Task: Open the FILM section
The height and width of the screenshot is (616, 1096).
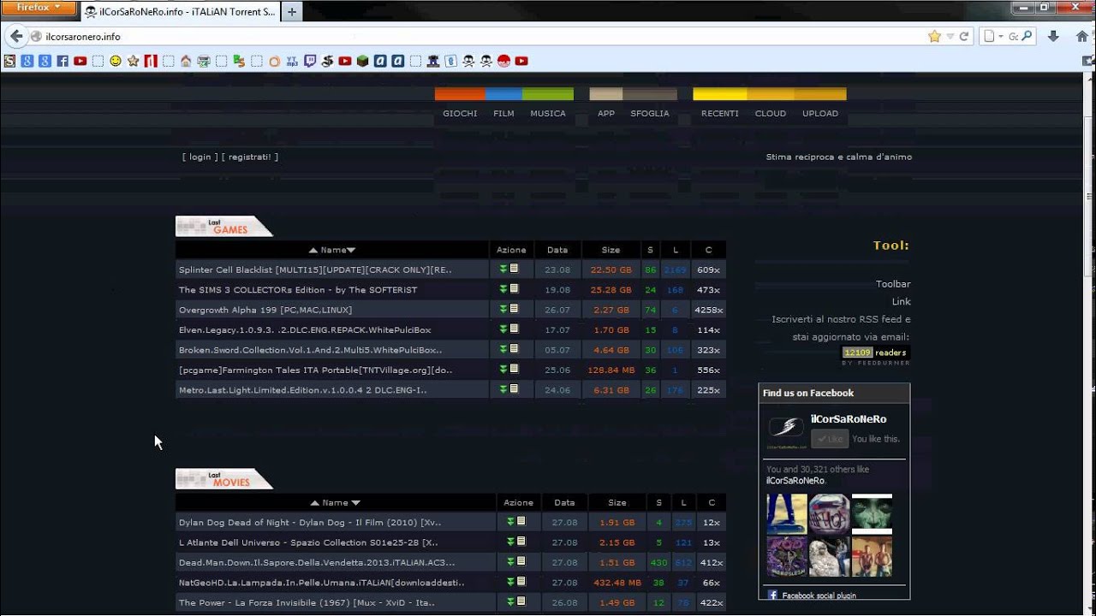Action: click(503, 113)
